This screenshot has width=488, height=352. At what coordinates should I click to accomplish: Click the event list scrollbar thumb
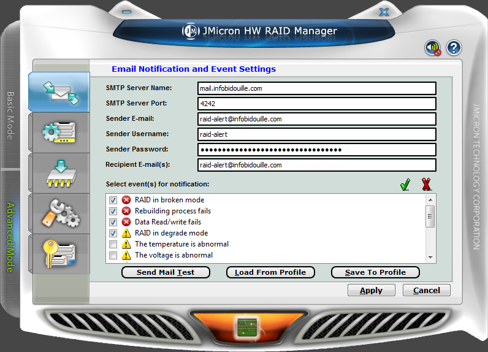[430, 216]
